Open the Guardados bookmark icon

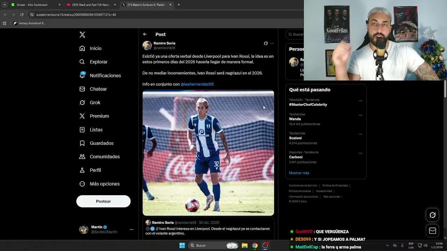pyautogui.click(x=82, y=143)
